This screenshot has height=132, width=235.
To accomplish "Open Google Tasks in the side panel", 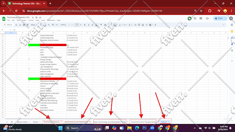I will pyautogui.click(x=232, y=38).
